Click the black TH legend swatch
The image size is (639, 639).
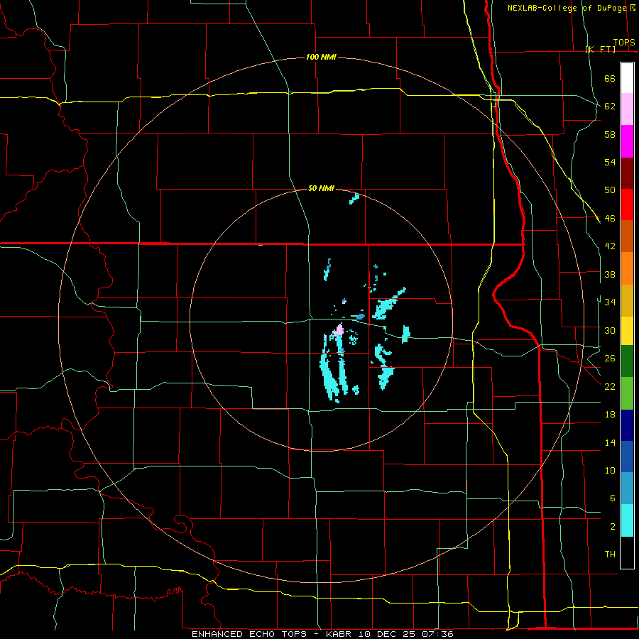point(627,552)
